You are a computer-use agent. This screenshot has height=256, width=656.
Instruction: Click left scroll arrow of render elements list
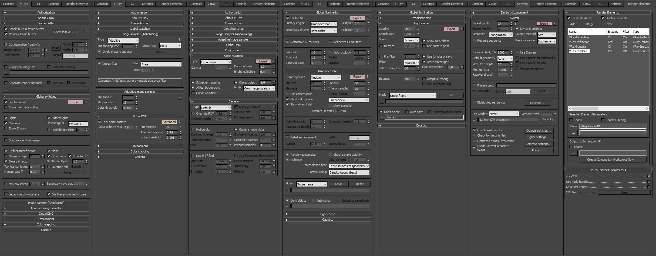[x=570, y=108]
